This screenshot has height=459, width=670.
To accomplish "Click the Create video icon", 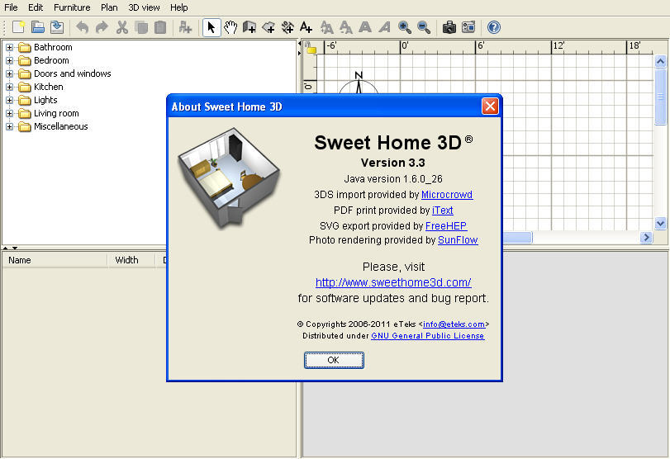I will pos(468,27).
